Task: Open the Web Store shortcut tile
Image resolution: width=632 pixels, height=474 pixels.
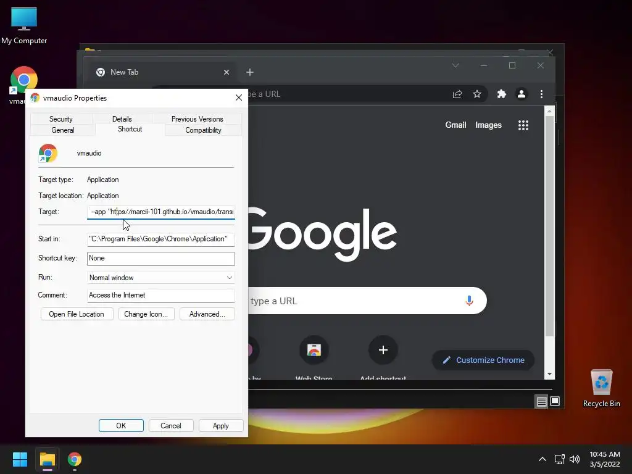Action: tap(314, 350)
